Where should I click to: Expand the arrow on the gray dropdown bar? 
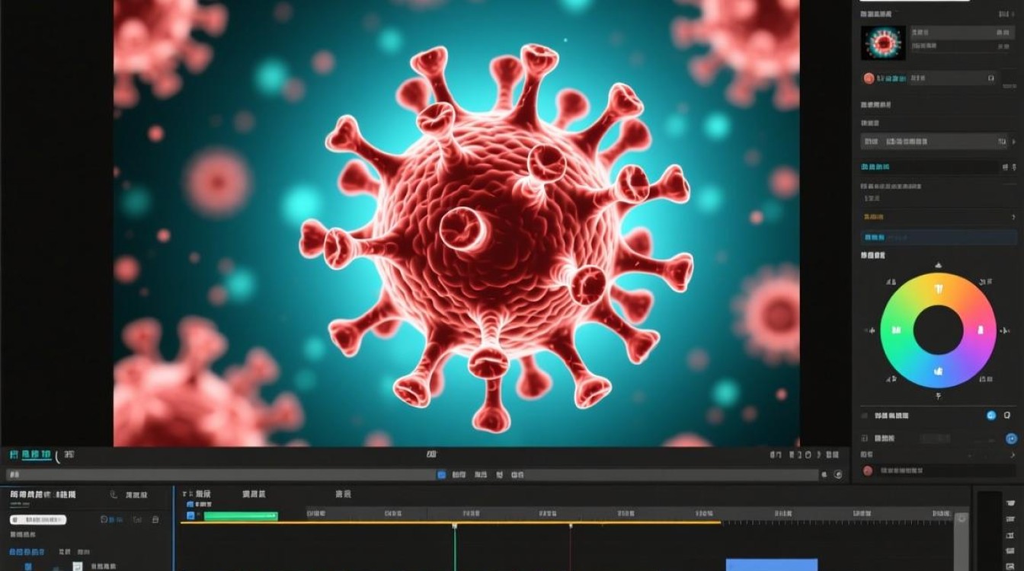pyautogui.click(x=1013, y=142)
